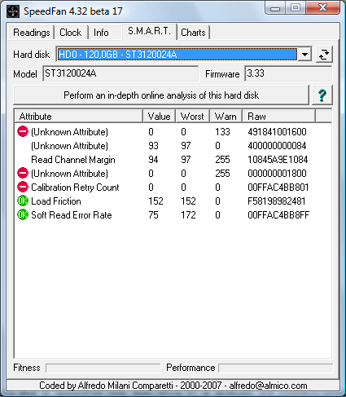Select the Calibration Retry Count row label
This screenshot has height=397, width=346.
click(75, 187)
